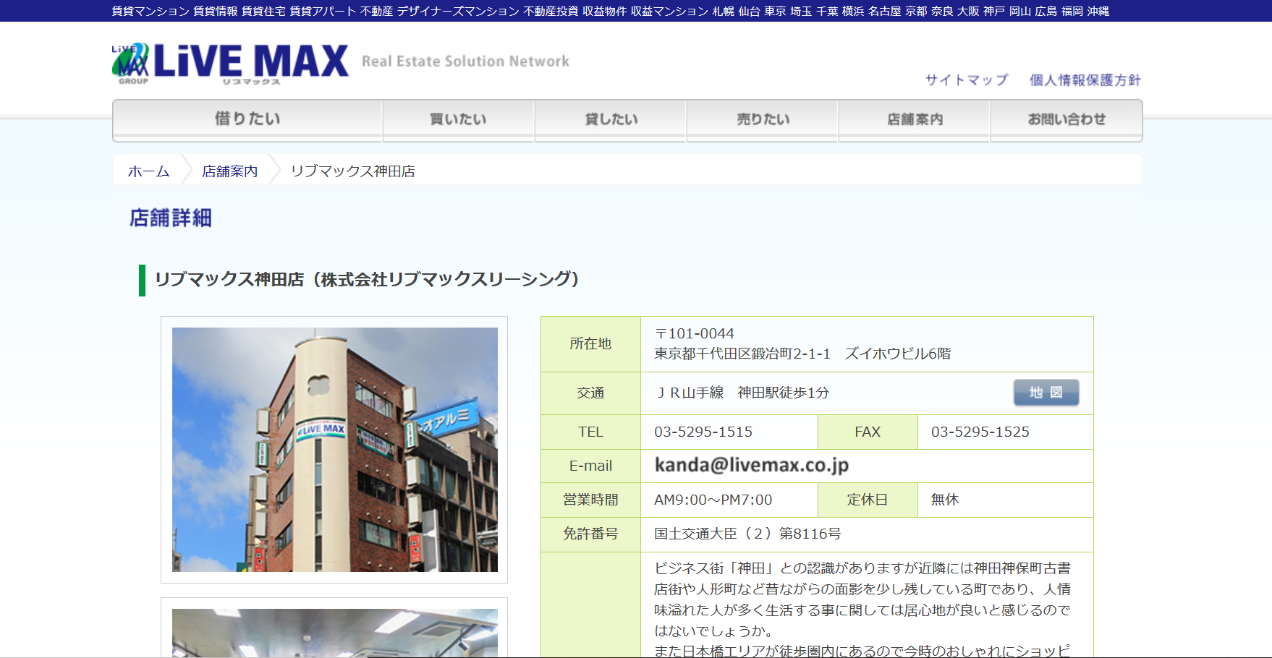View the 個人情報保護方針 privacy policy

pyautogui.click(x=1085, y=80)
